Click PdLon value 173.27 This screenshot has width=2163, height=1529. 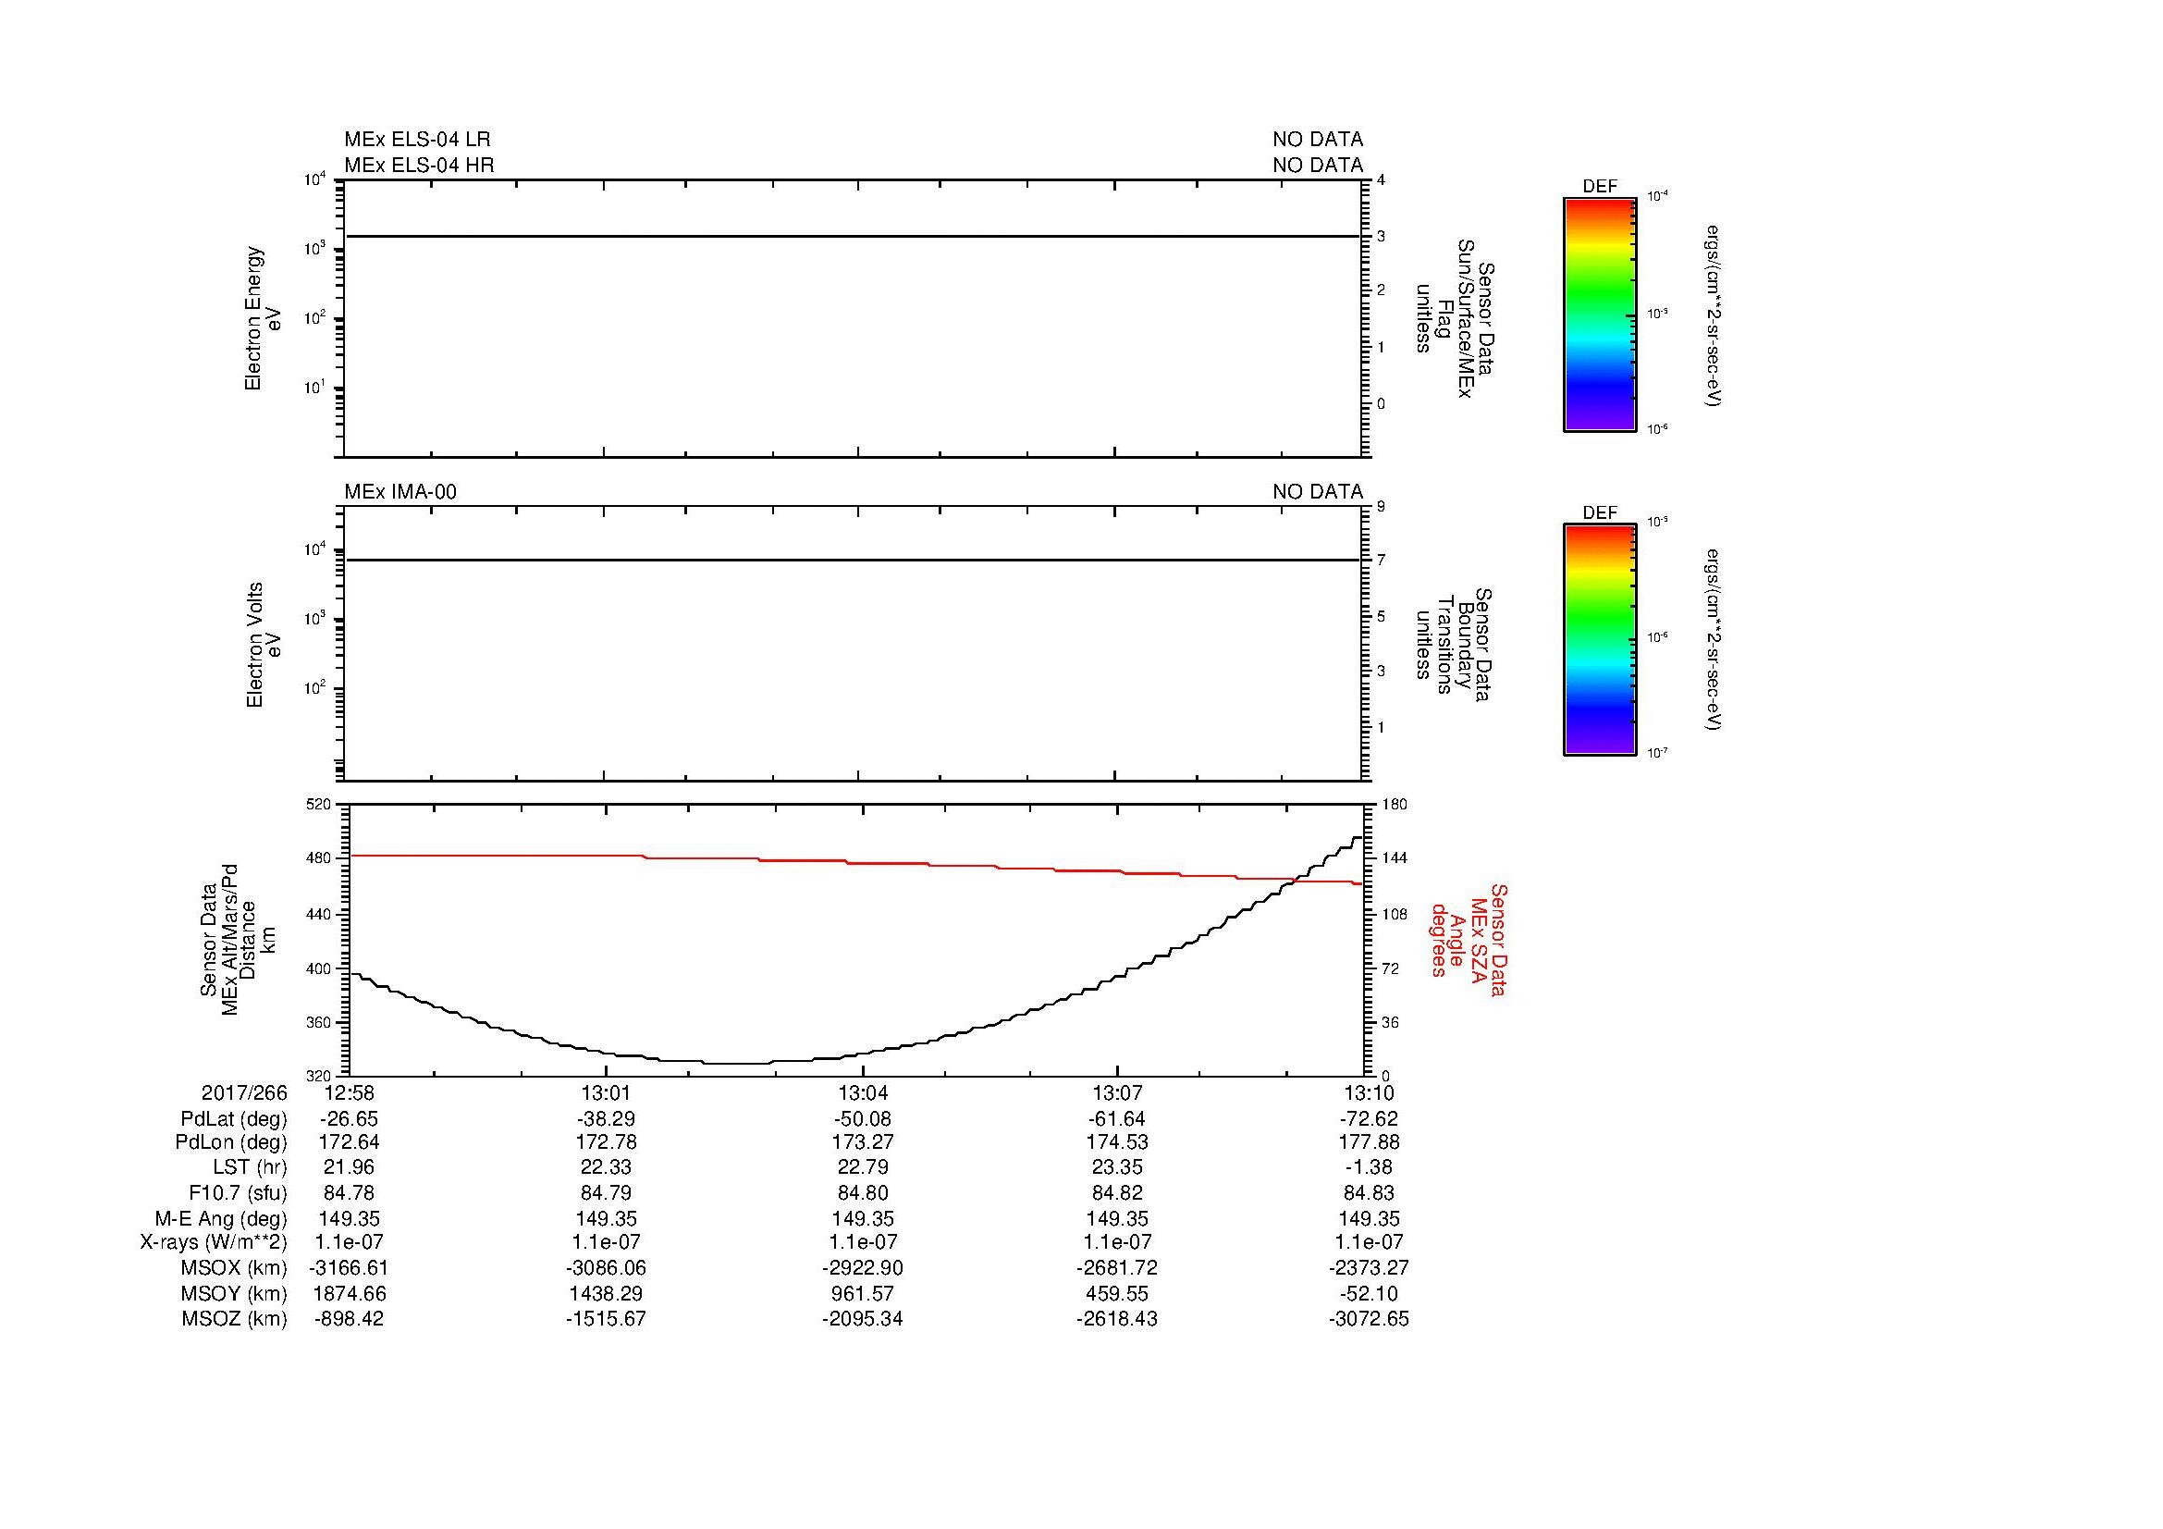pos(862,1142)
